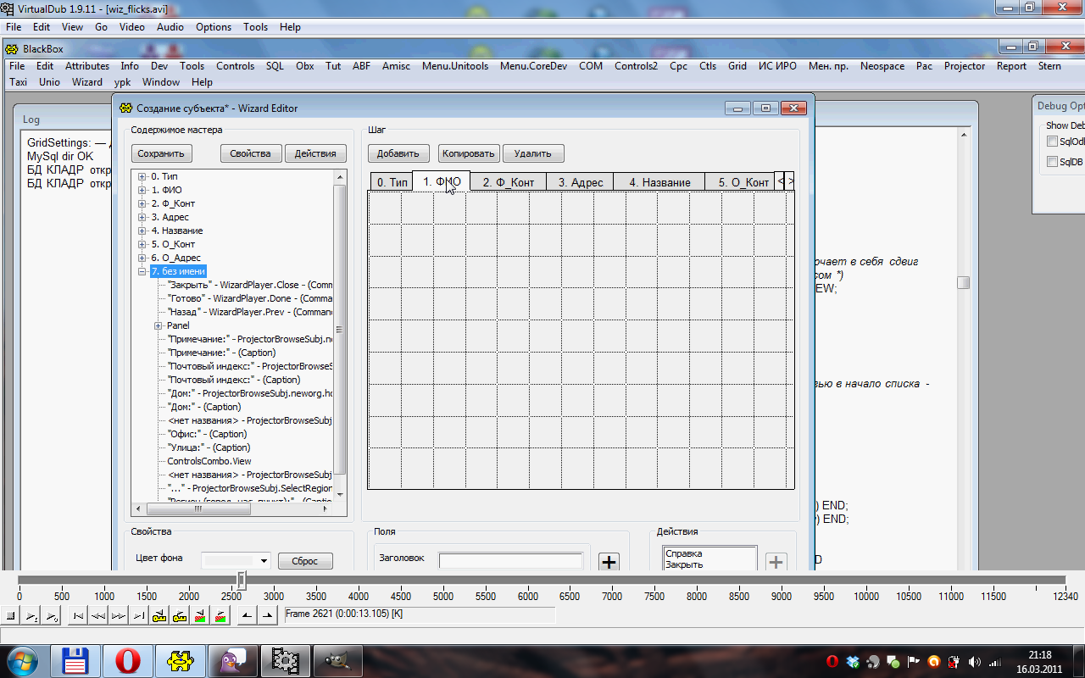Expand the Panel tree node
The height and width of the screenshot is (678, 1085).
tap(158, 325)
